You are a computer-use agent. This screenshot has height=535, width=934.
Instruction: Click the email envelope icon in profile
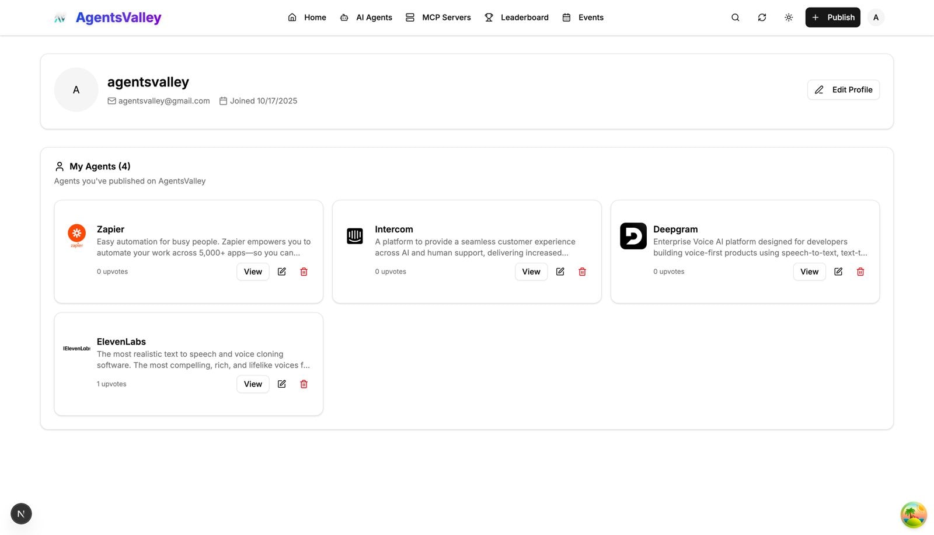click(x=111, y=101)
